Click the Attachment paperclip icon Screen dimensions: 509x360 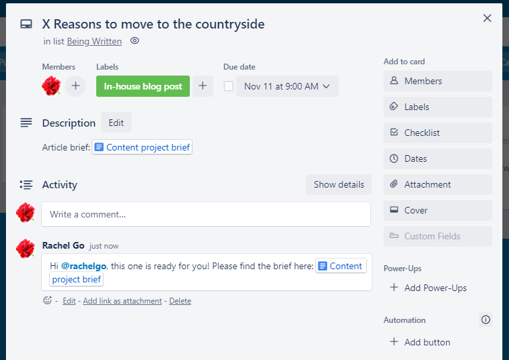(x=394, y=184)
